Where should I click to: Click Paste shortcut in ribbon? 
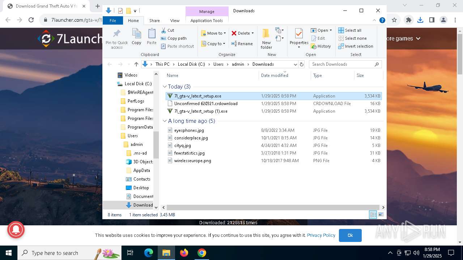(178, 46)
